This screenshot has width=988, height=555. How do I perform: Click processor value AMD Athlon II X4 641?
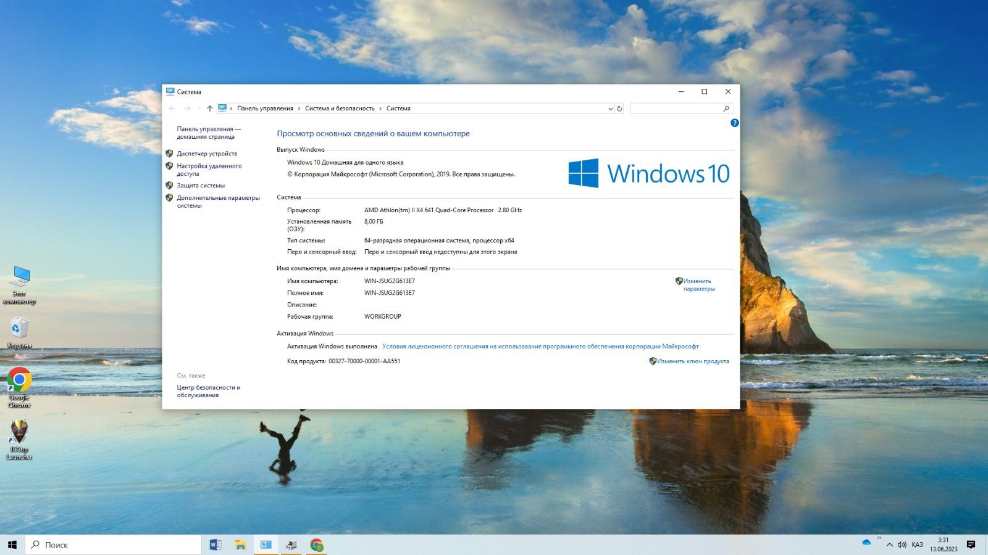tap(443, 210)
